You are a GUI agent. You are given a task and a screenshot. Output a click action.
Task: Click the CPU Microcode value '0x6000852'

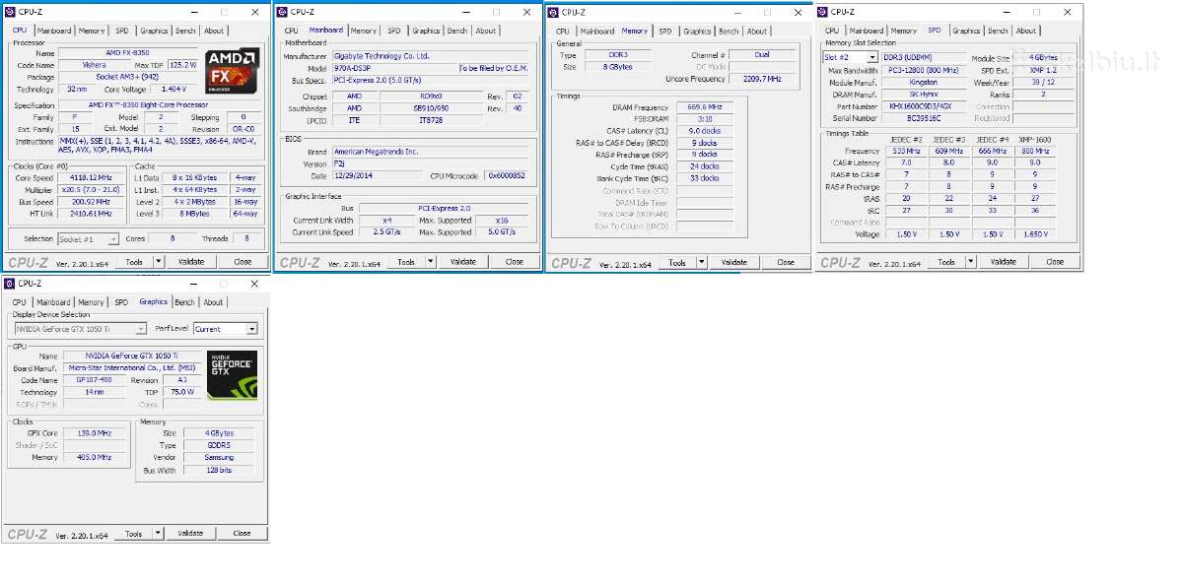tap(507, 175)
